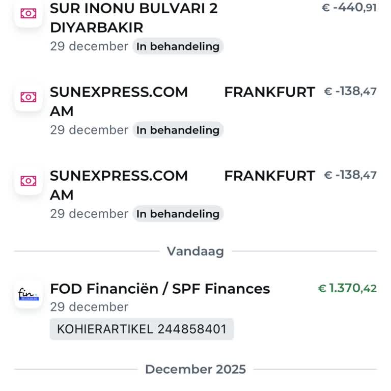The height and width of the screenshot is (391, 391).
Task: Open the first SUNEXPRESS.COM transaction title
Action: (x=119, y=101)
